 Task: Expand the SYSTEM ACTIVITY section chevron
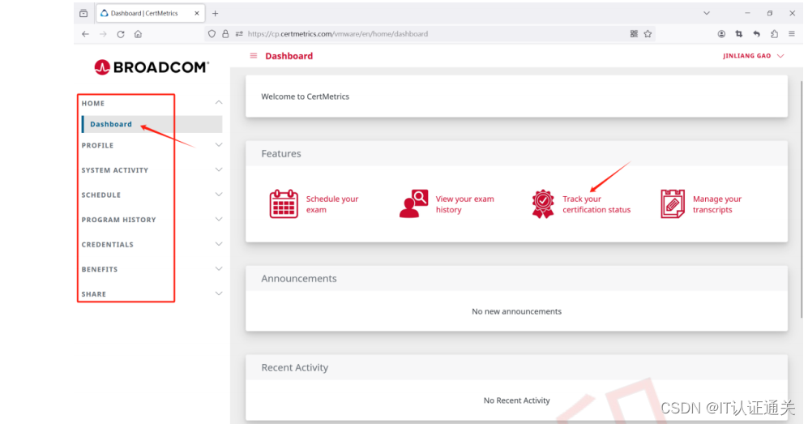point(219,169)
